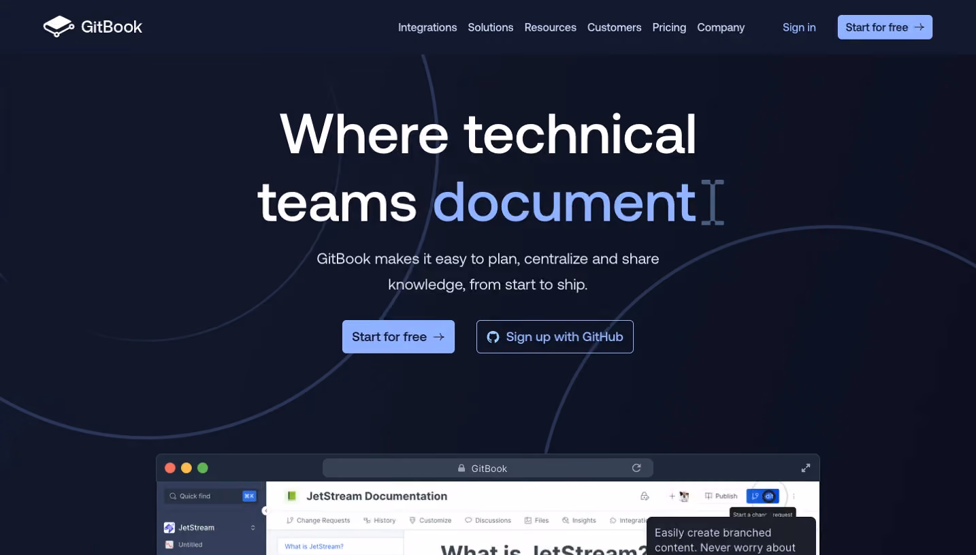Open the Pricing page
976x555 pixels.
coord(669,27)
